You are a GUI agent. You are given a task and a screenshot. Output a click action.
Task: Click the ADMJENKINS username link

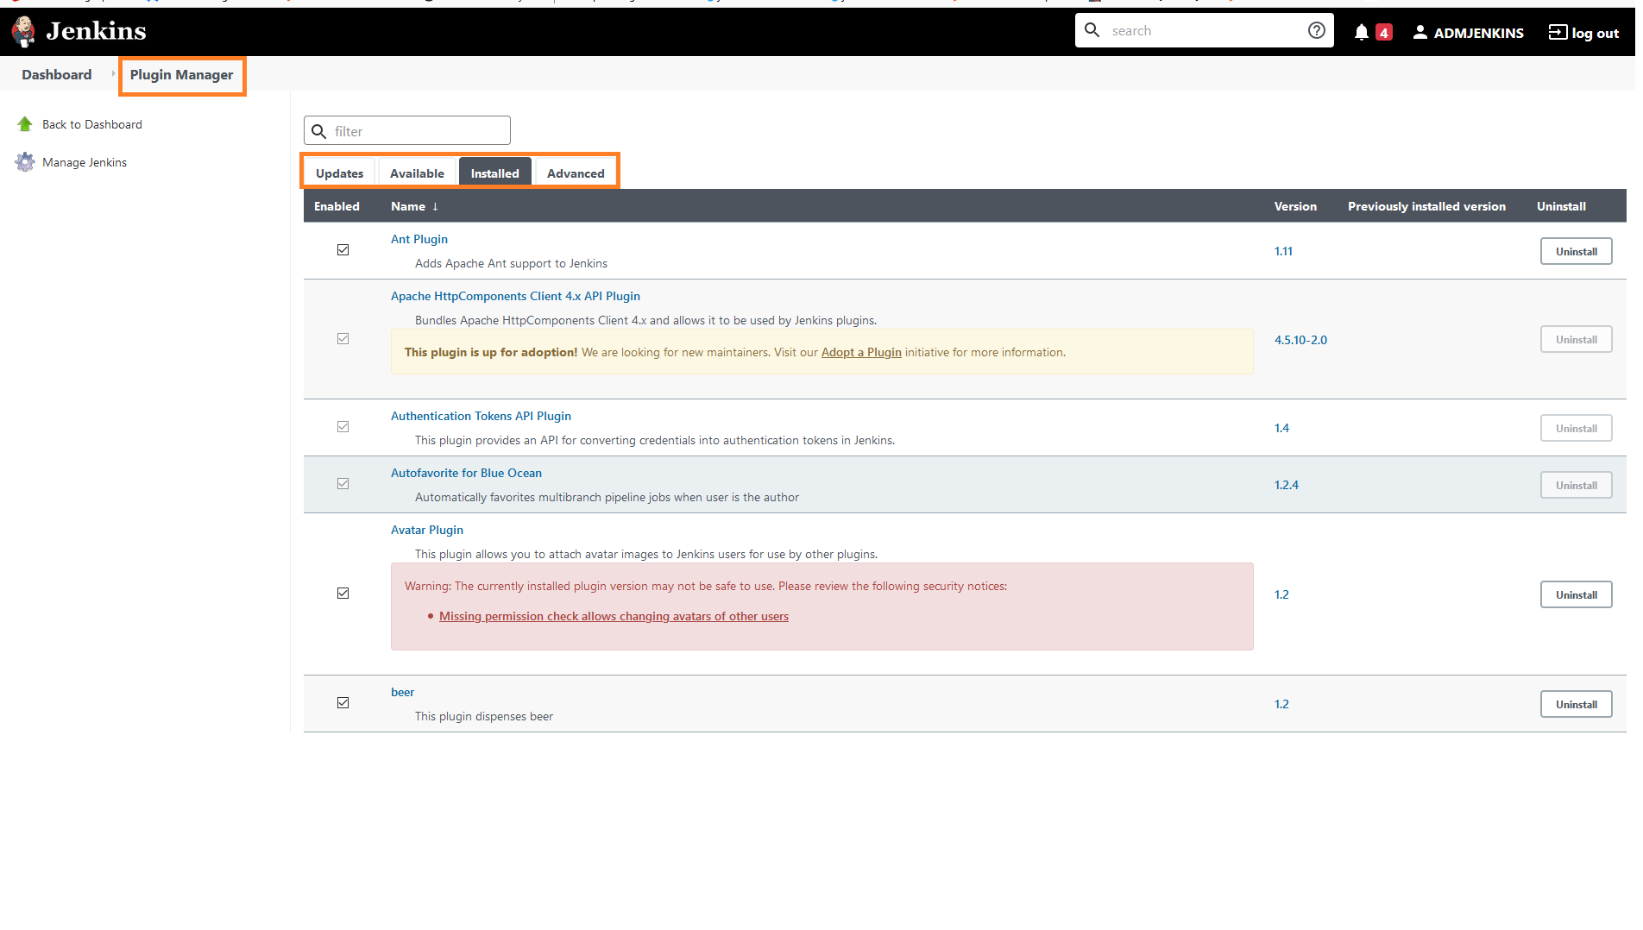point(1478,33)
